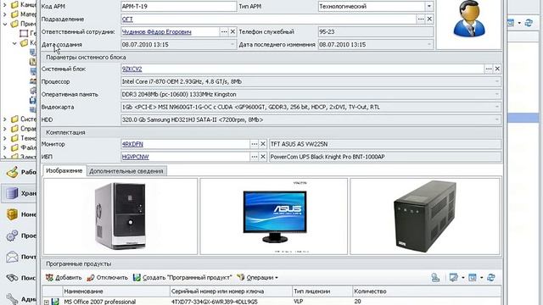The image size is (543, 305).
Task: Click the Код АРМ input field
Action: 179,7
